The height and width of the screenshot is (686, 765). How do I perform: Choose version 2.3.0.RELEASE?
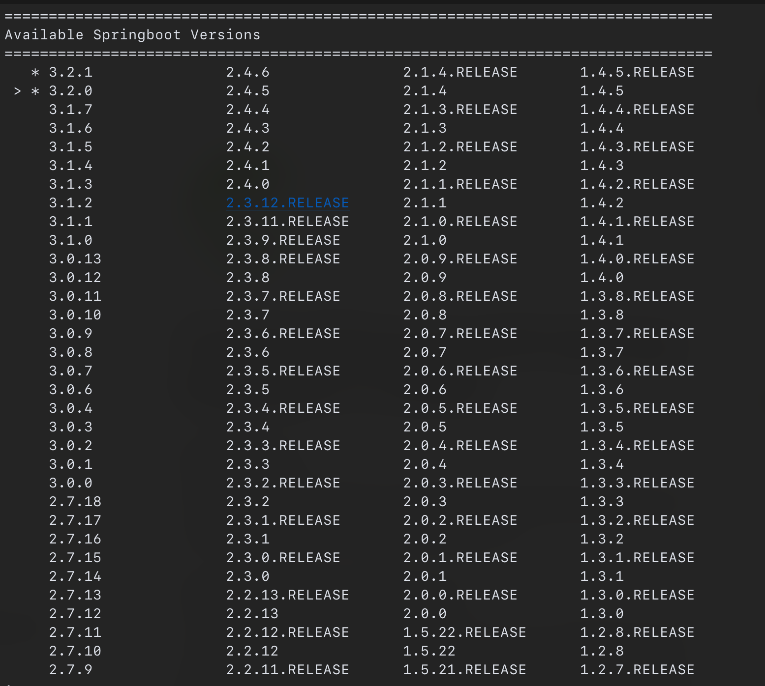[x=283, y=558]
